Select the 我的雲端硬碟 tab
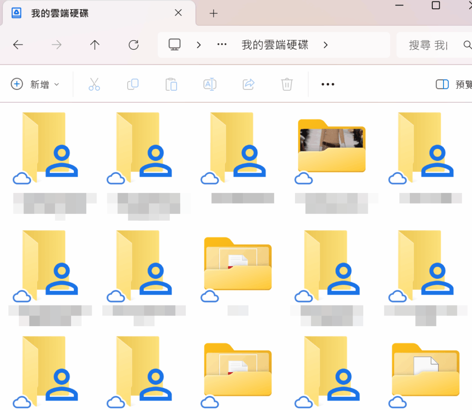 69,12
